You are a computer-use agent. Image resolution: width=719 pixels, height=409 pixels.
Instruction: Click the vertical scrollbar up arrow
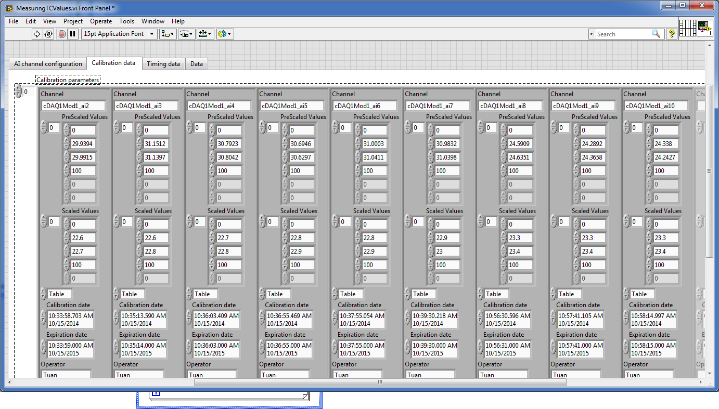(709, 44)
